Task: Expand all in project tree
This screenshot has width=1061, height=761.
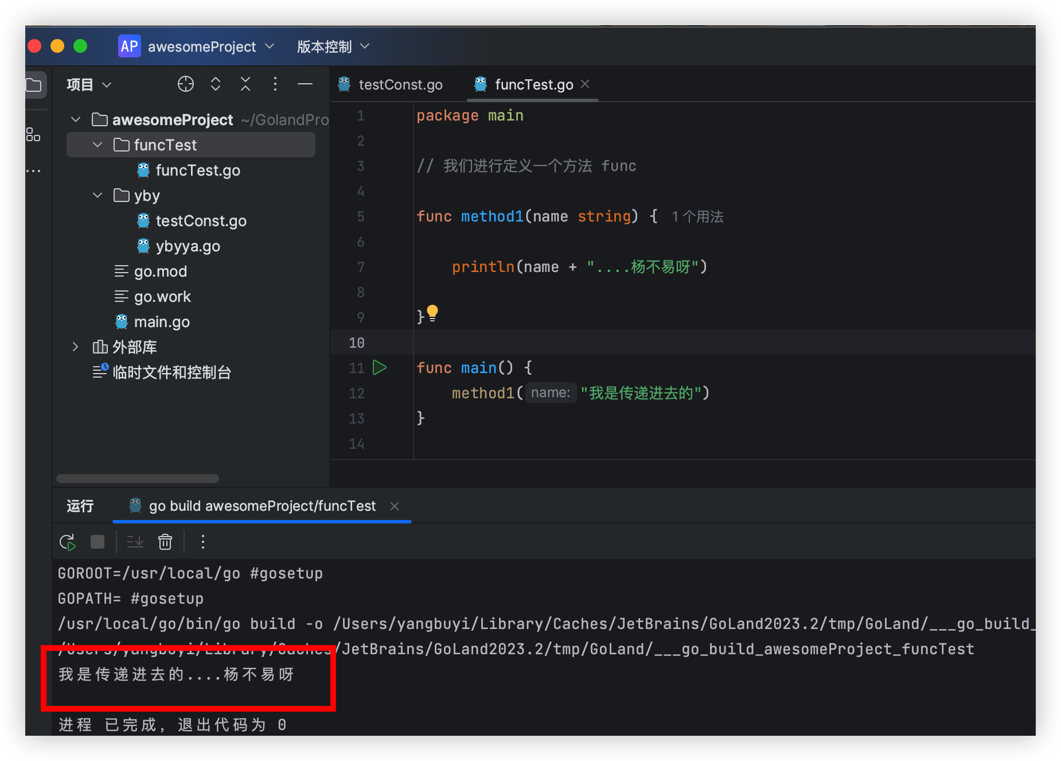Action: 216,84
